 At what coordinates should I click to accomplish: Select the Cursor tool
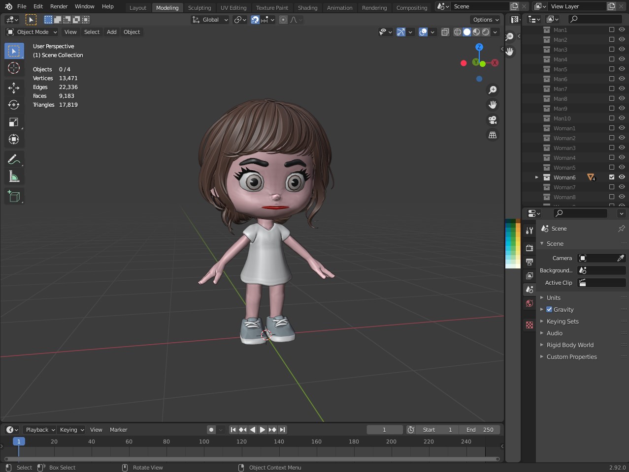click(x=14, y=68)
